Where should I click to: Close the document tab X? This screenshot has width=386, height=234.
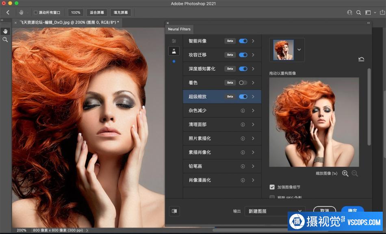click(15, 23)
